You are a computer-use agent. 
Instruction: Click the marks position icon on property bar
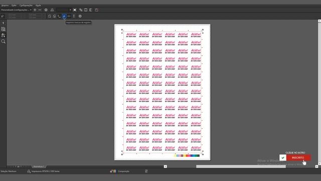pos(3,16)
